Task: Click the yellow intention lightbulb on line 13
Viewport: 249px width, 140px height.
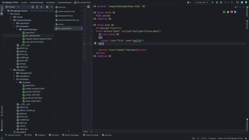Action: [x=95, y=43]
